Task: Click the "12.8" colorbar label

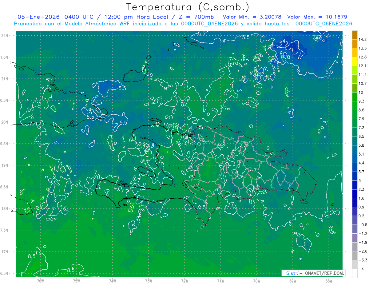Action: tap(363, 57)
